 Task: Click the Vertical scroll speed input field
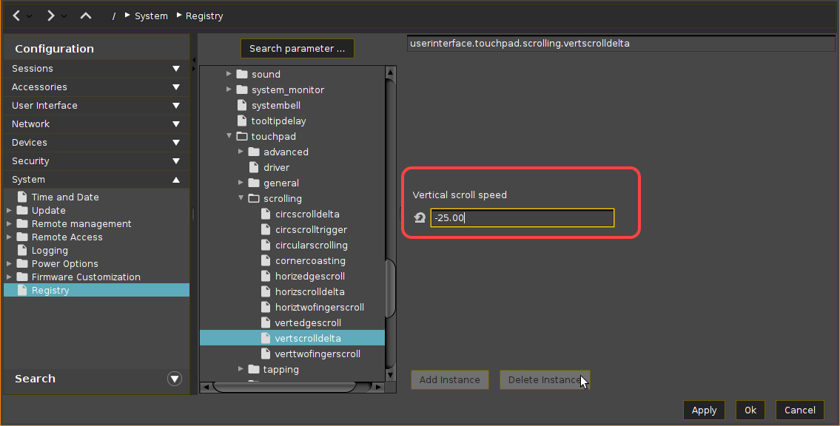(x=522, y=218)
